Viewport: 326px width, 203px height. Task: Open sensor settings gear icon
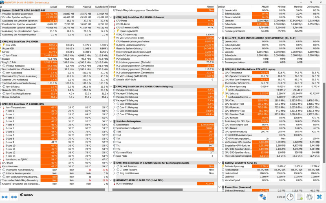pyautogui.click(x=309, y=197)
